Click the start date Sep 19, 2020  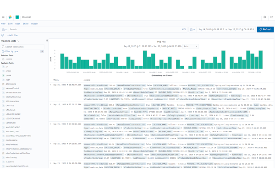[x=211, y=29]
